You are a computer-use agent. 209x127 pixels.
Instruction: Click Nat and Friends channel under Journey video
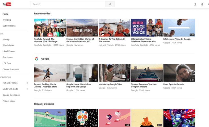pos(106,45)
